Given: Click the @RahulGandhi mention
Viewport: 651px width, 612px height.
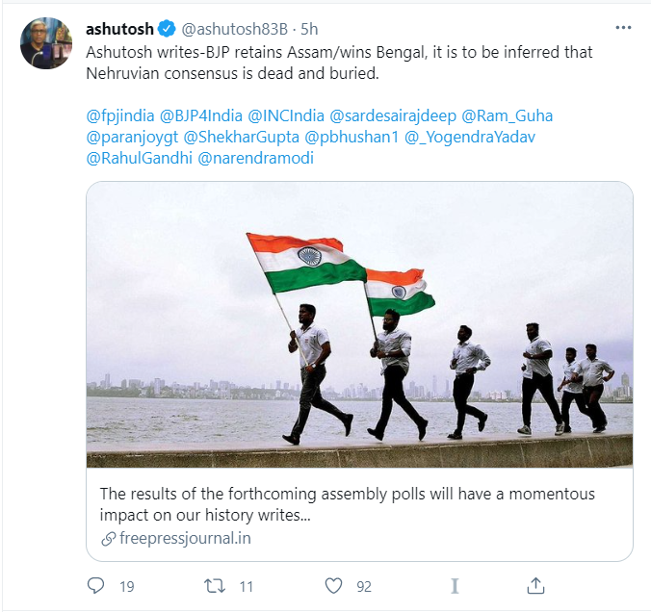Looking at the screenshot, I should (139, 158).
